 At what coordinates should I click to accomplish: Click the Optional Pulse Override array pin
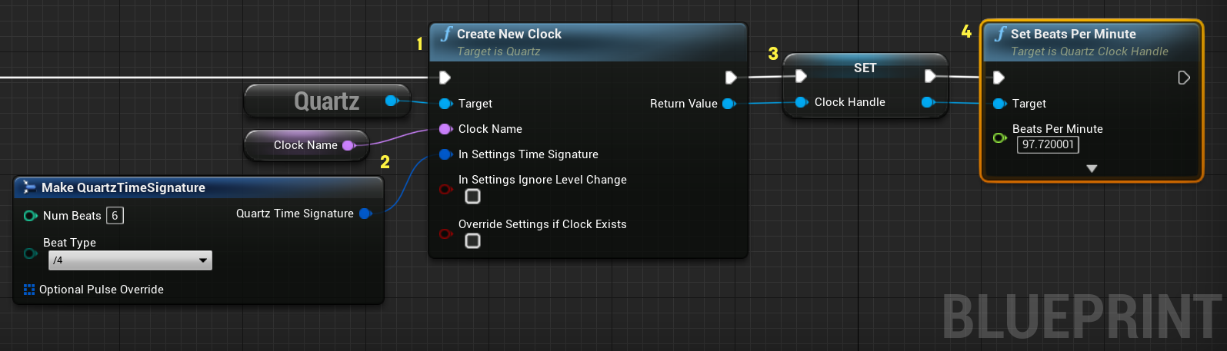tap(29, 290)
